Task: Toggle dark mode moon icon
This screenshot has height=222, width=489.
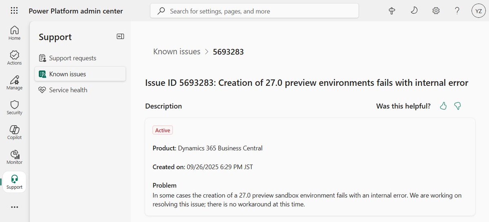Action: point(414,11)
